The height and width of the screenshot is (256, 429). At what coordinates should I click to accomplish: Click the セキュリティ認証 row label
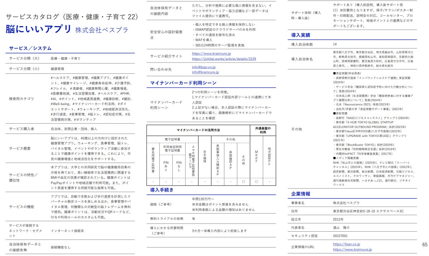pyautogui.click(x=304, y=236)
